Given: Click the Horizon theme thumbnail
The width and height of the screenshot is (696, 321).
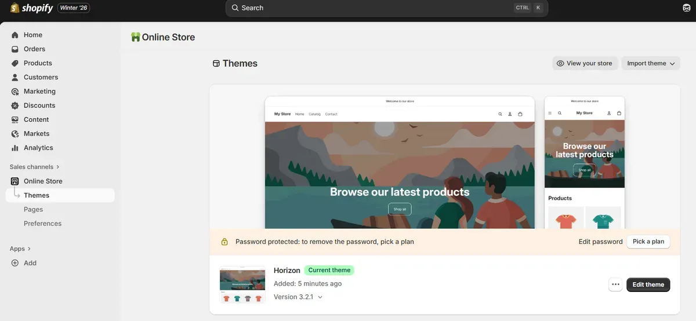Looking at the screenshot, I should pyautogui.click(x=242, y=285).
